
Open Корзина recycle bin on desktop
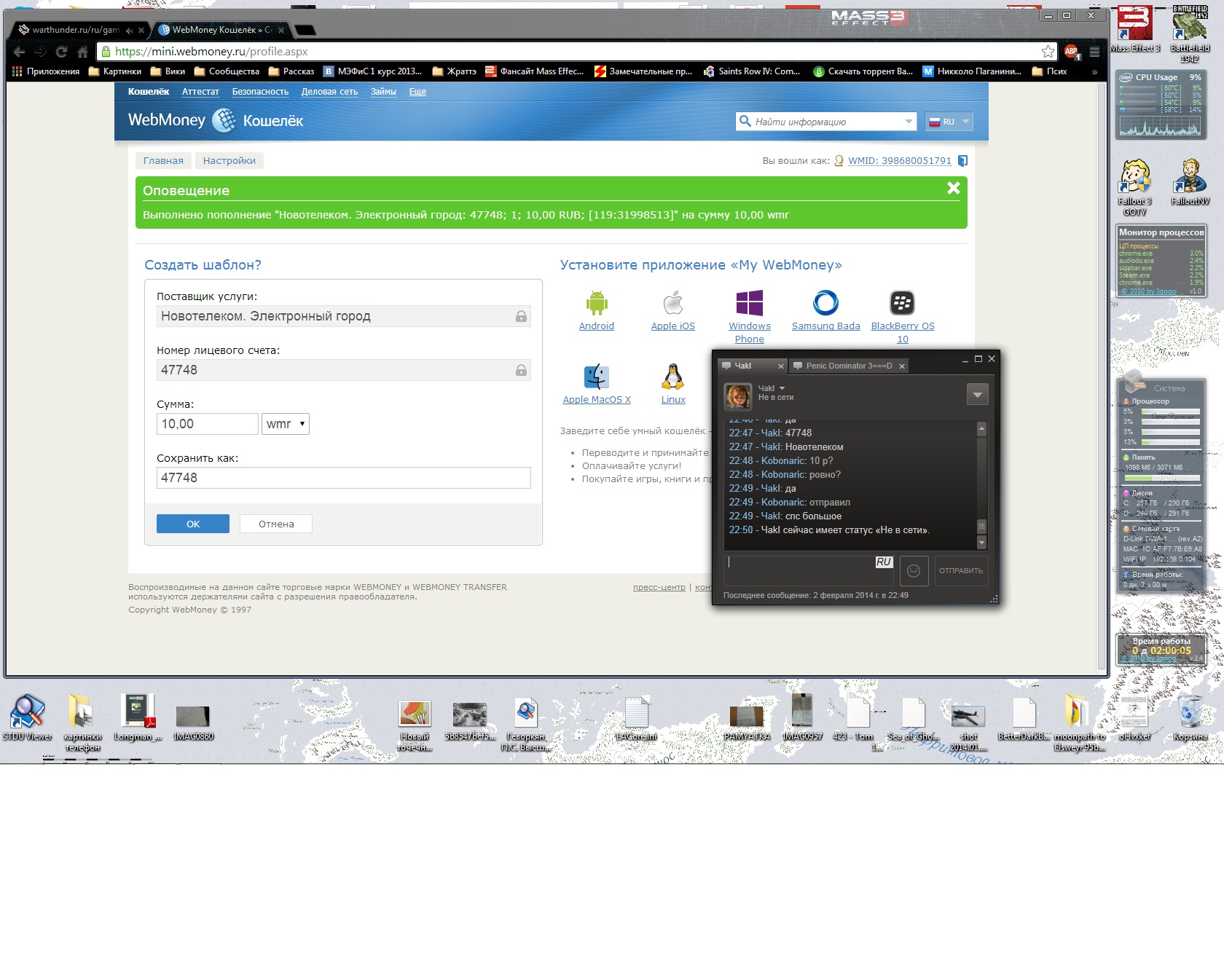click(x=1190, y=718)
